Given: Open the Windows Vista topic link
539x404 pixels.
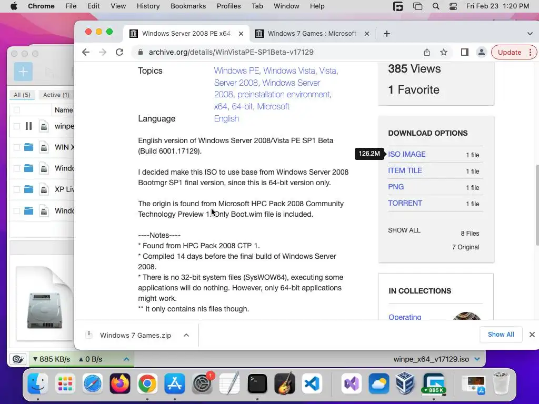Looking at the screenshot, I should (289, 71).
